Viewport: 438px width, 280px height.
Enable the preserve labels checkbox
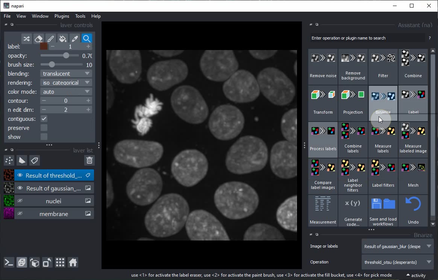coord(44,128)
